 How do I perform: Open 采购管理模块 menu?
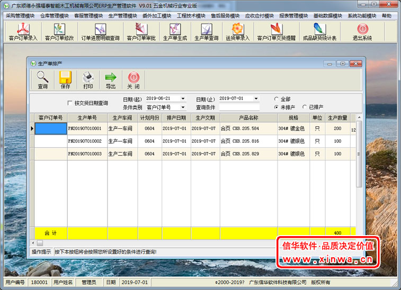click(x=21, y=16)
